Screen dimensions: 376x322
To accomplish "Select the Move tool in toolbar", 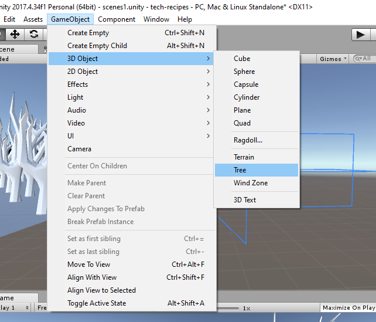I will [x=15, y=35].
